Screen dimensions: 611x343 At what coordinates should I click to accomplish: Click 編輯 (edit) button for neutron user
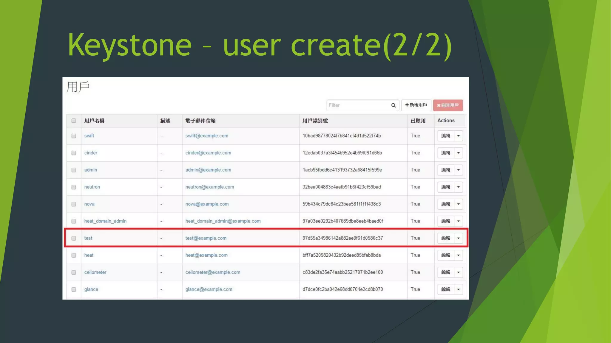click(x=446, y=187)
